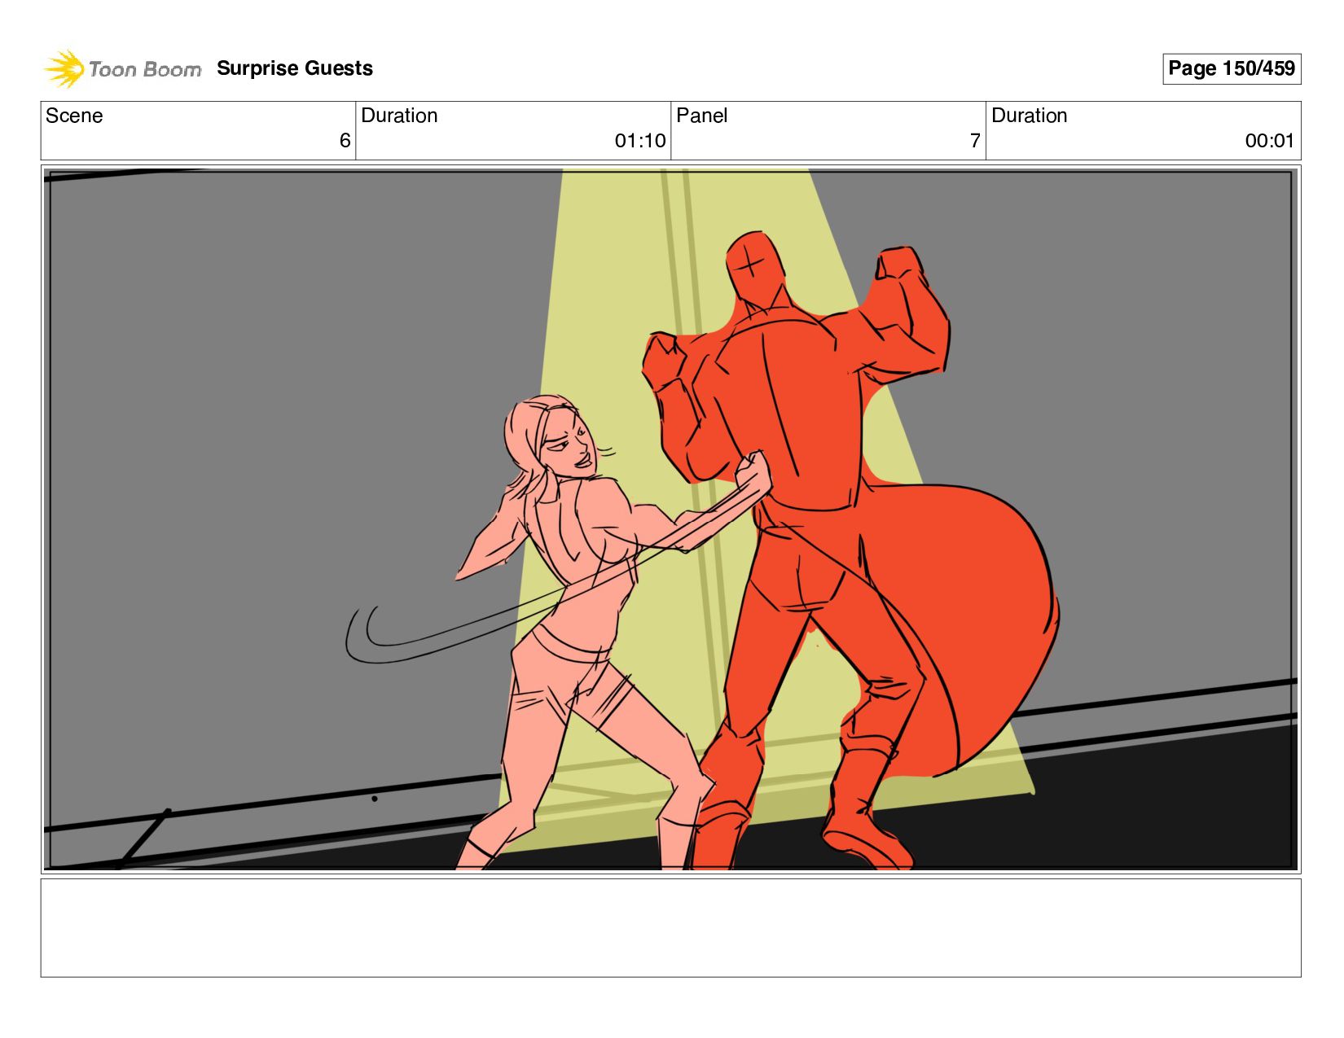Click the 'Scene' header label
The width and height of the screenshot is (1344, 1038).
(74, 116)
